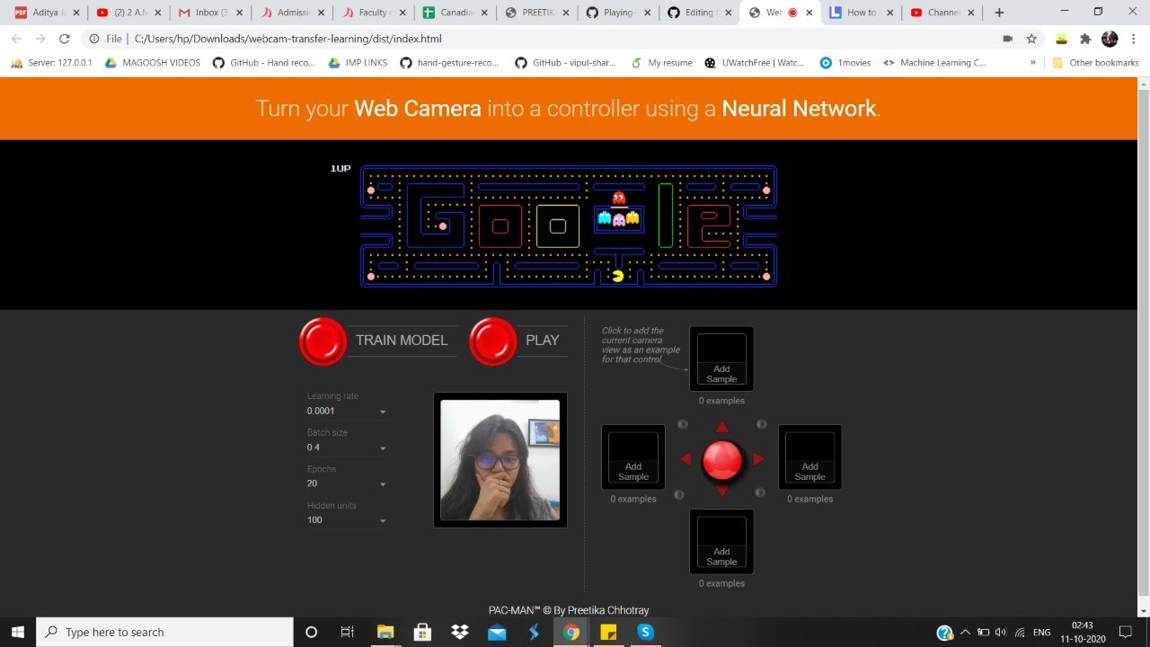Viewport: 1150px width, 647px height.
Task: Click the joystick down arrow
Action: pos(721,491)
